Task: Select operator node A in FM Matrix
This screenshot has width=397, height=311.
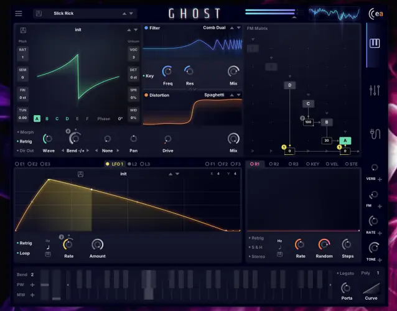Action: [x=345, y=141]
